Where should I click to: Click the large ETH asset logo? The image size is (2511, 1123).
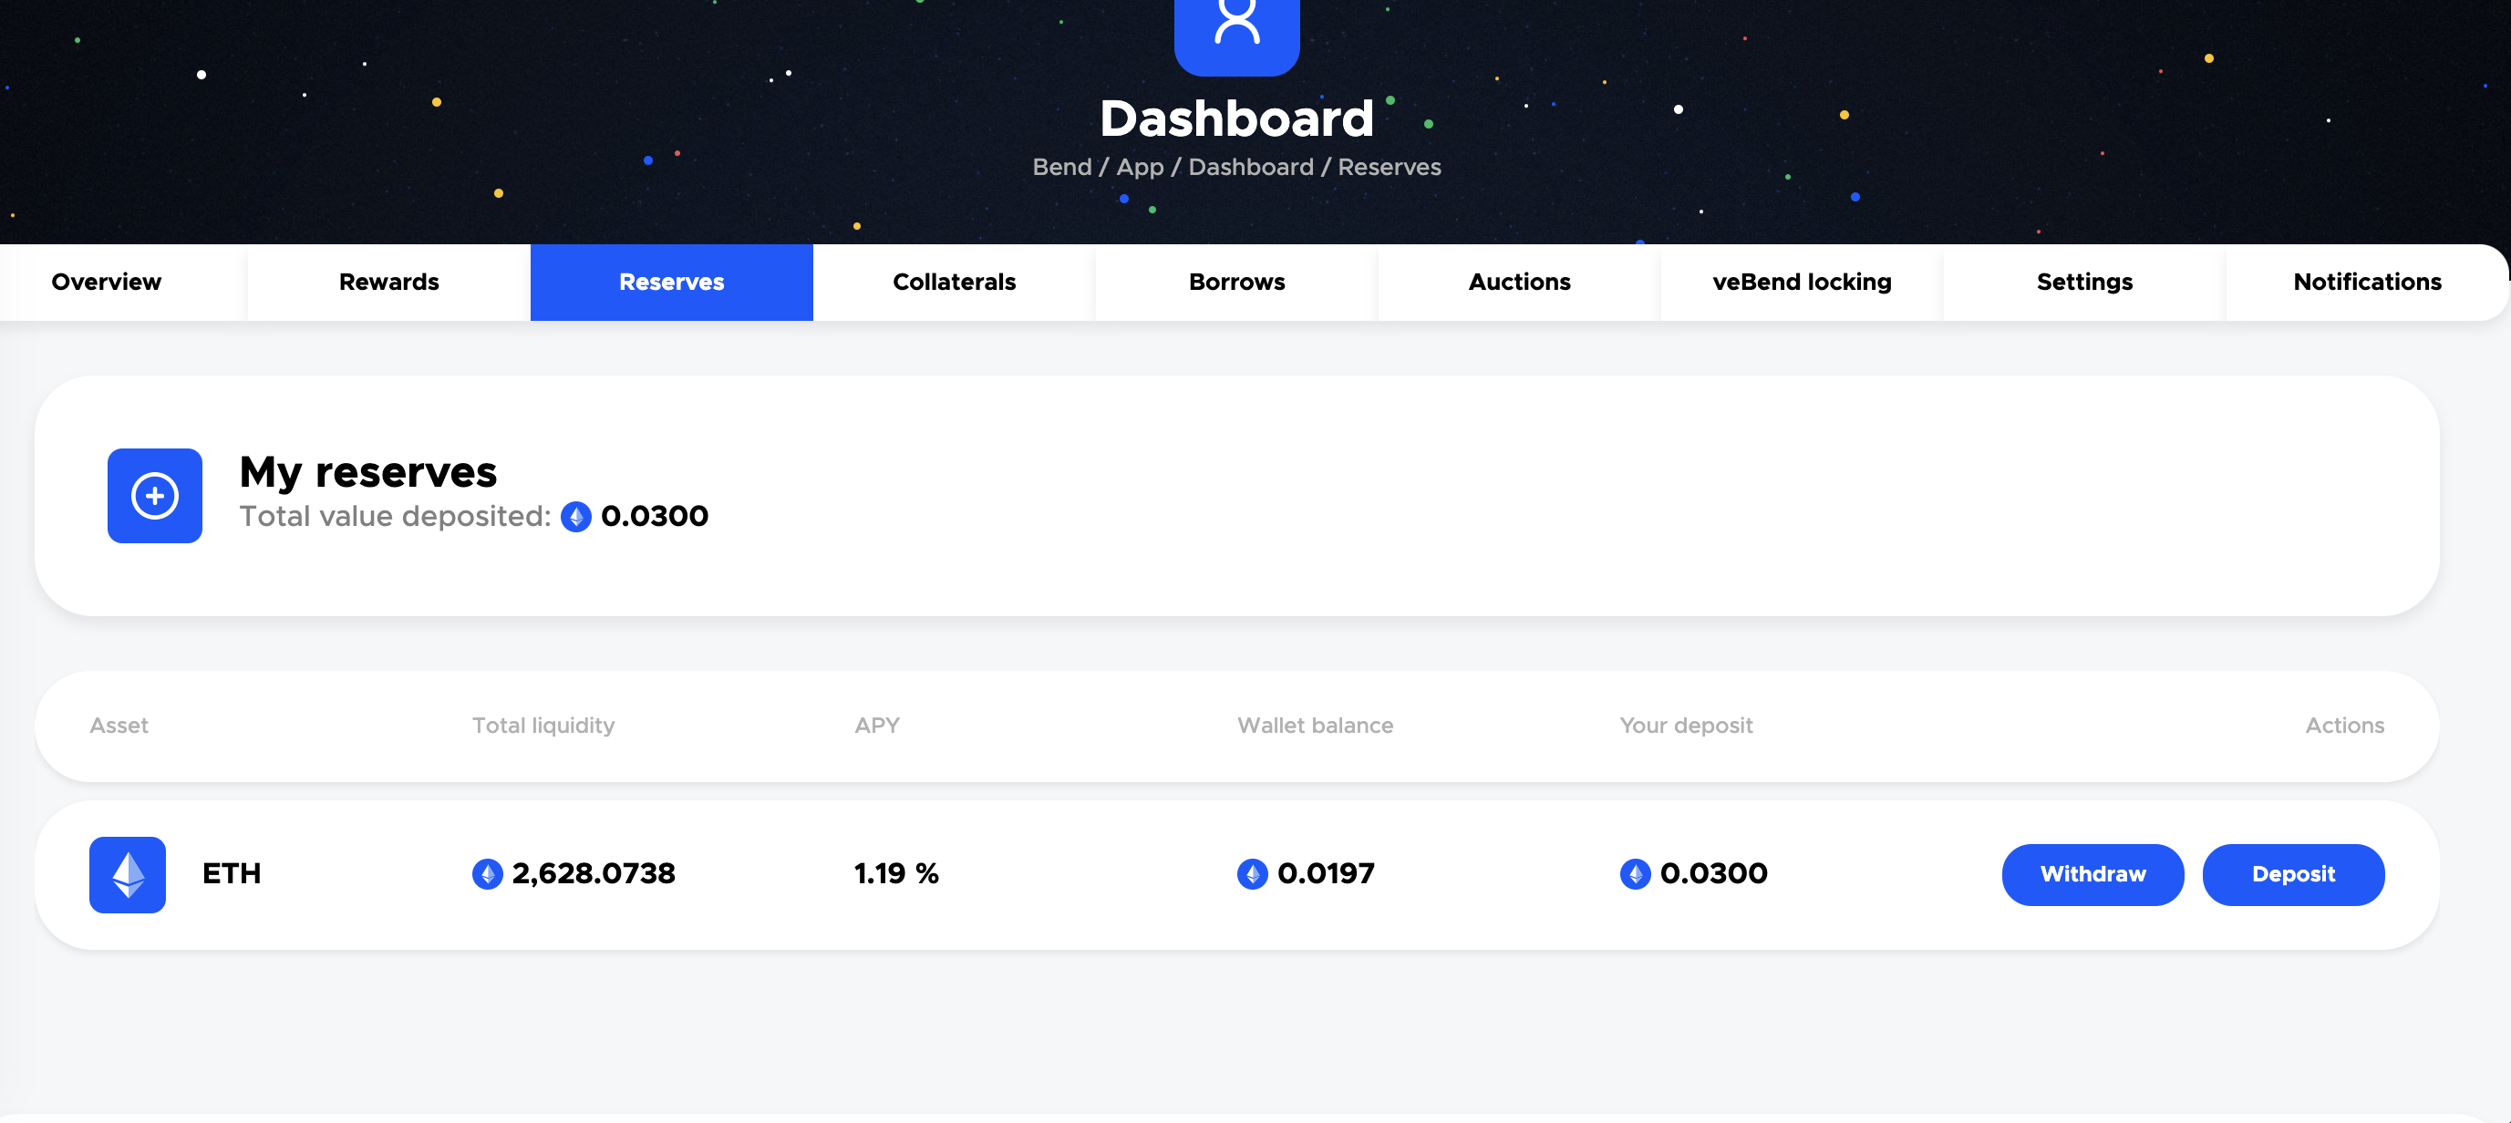click(x=128, y=873)
